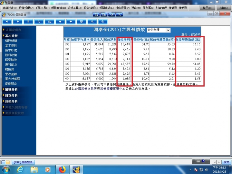232x174 pixels.
Task: Expand the 籌碼分析 sidebar section
Action: pos(11,90)
